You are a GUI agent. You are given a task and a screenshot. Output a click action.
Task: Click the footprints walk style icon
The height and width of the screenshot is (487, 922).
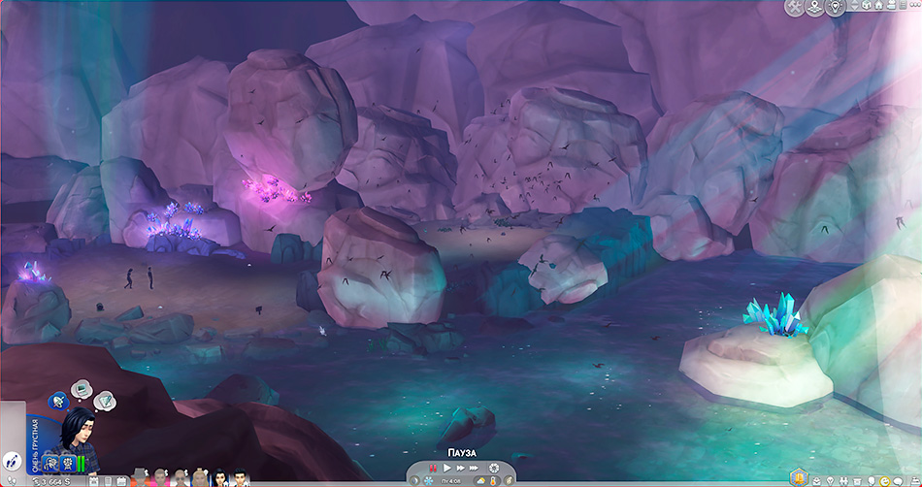tap(12, 480)
